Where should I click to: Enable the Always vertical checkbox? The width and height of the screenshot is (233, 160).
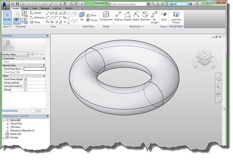click(x=26, y=83)
